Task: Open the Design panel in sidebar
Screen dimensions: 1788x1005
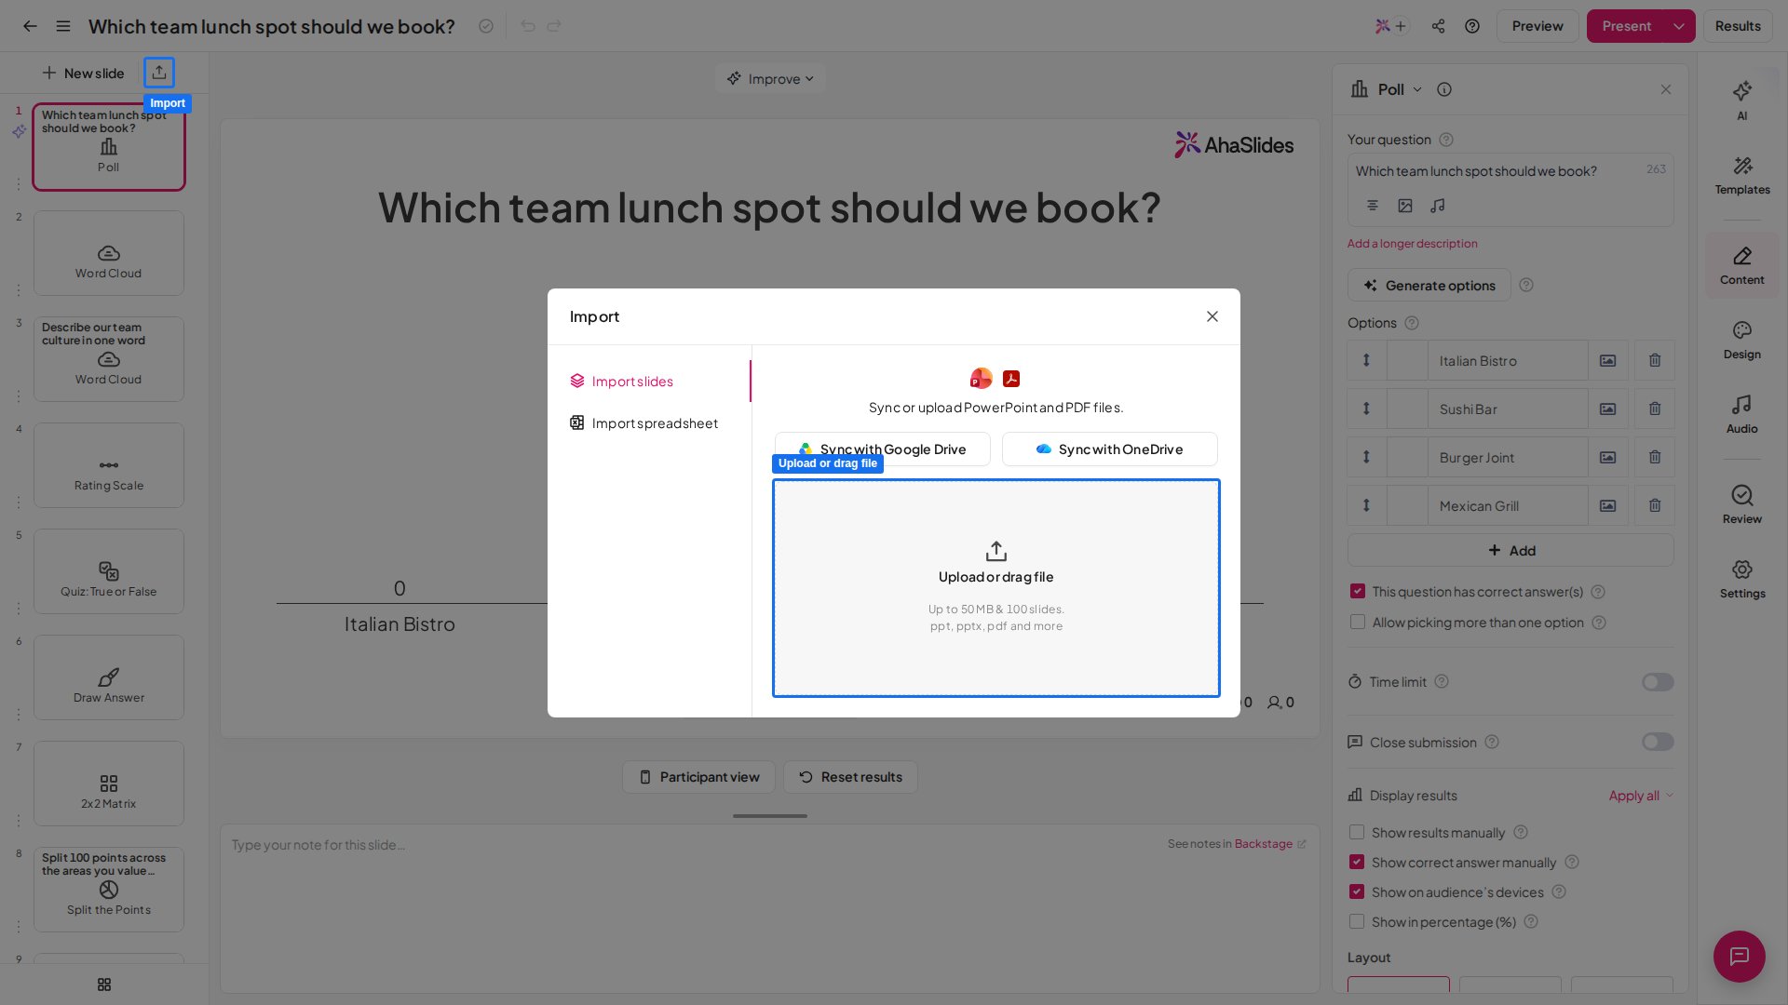Action: click(x=1742, y=340)
